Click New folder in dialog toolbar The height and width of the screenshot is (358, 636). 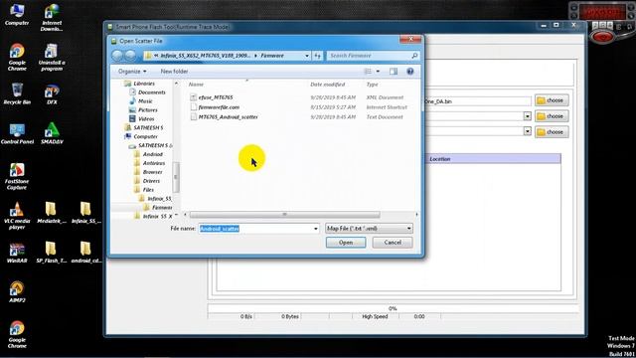[x=174, y=72]
